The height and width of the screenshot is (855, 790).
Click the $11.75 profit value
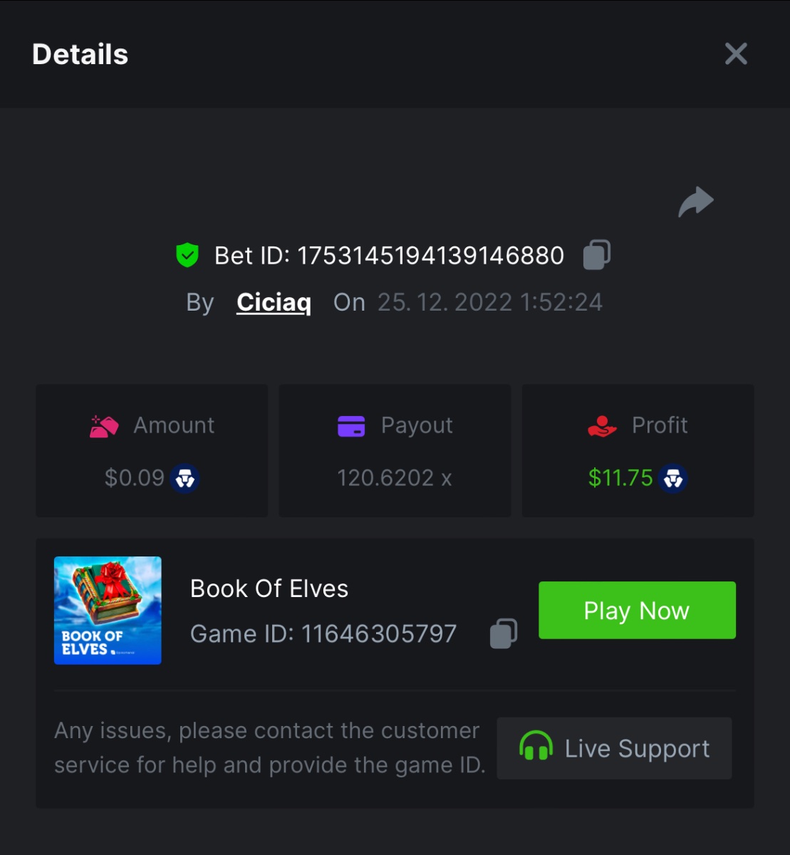coord(620,478)
